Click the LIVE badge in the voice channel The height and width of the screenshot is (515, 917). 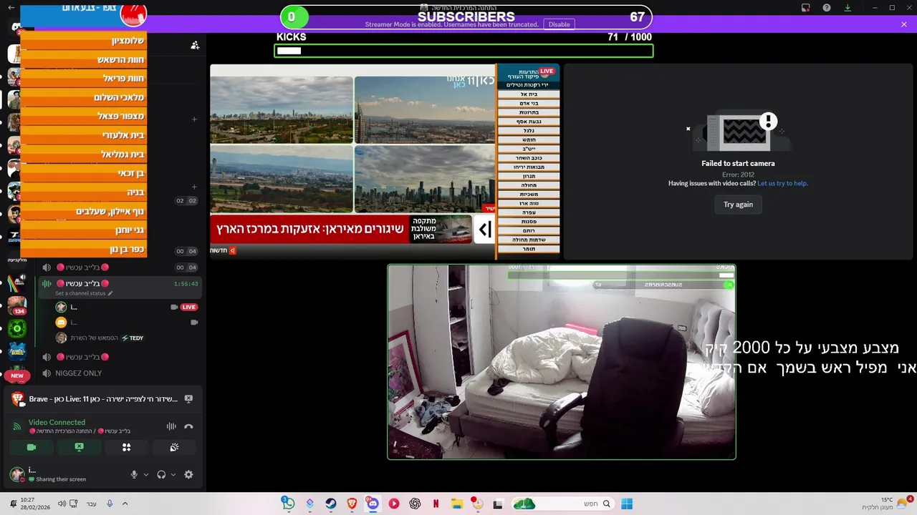pos(188,307)
